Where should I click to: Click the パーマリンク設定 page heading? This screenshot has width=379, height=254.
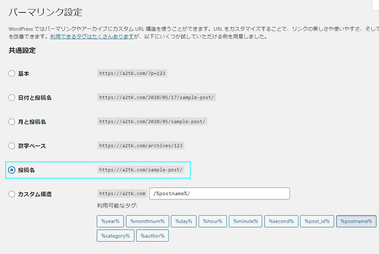tap(45, 12)
